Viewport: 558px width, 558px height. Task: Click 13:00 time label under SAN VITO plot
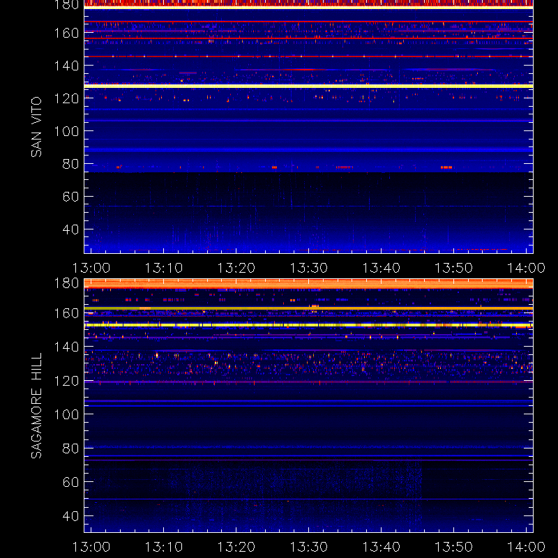pyautogui.click(x=91, y=268)
